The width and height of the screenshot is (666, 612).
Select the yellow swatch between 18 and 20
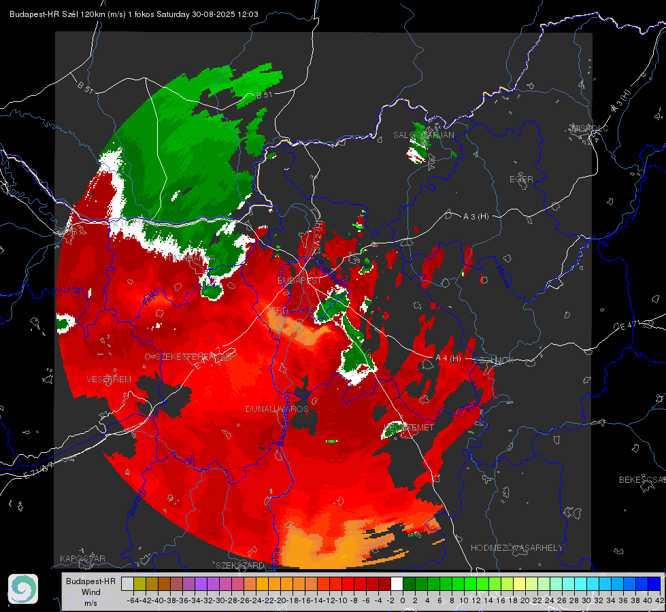(519, 583)
